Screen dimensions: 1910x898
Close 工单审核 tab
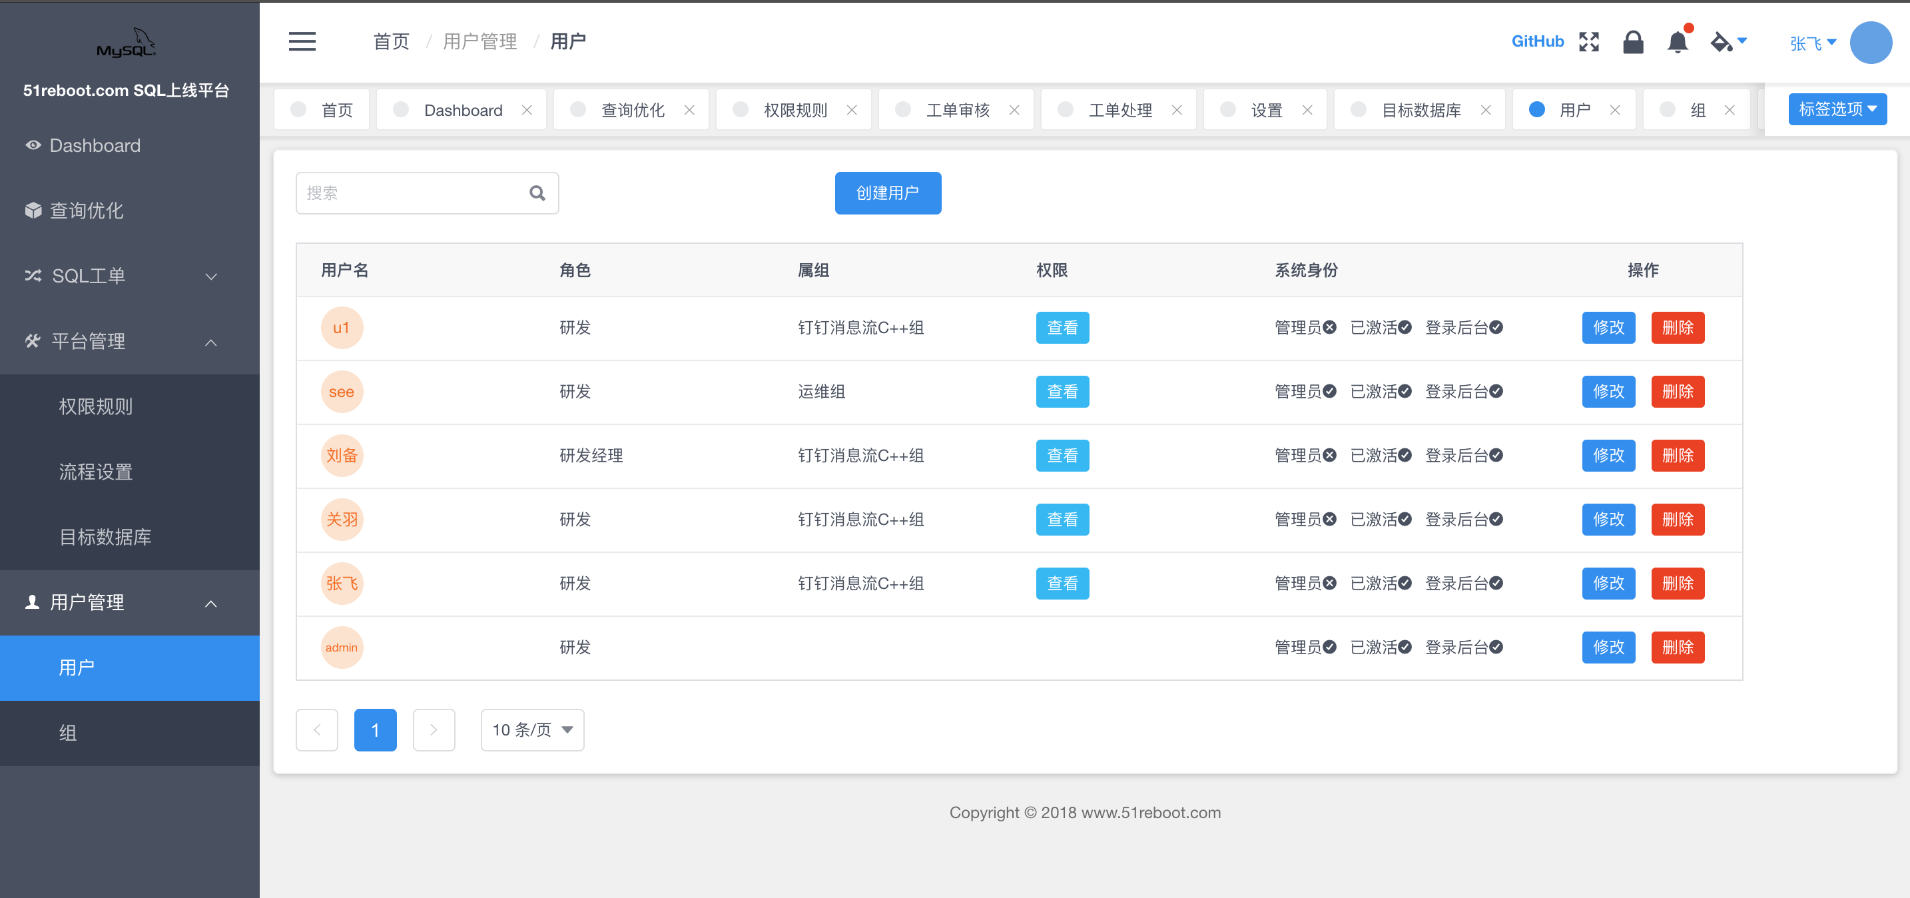[x=1017, y=110]
